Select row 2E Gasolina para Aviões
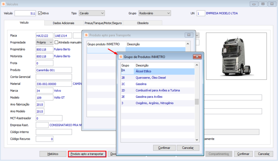Screen dimensions: 278x161 (158, 97)
